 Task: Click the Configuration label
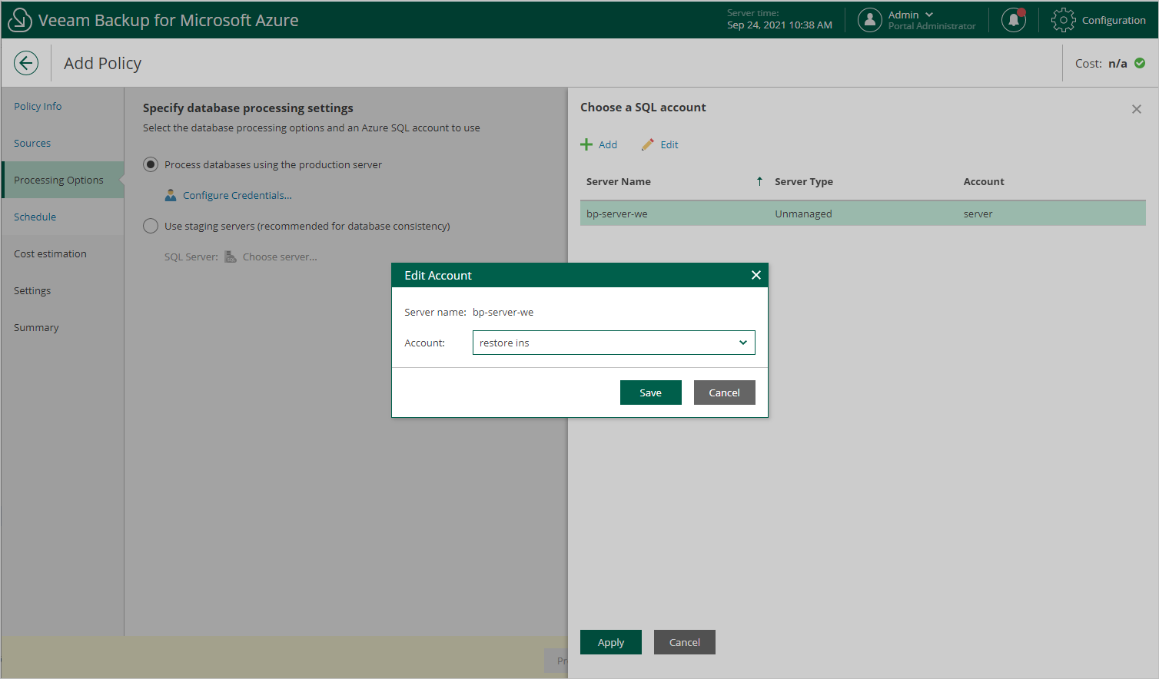tap(1114, 20)
